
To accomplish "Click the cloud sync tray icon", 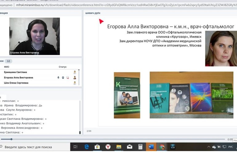I will 214,147.
